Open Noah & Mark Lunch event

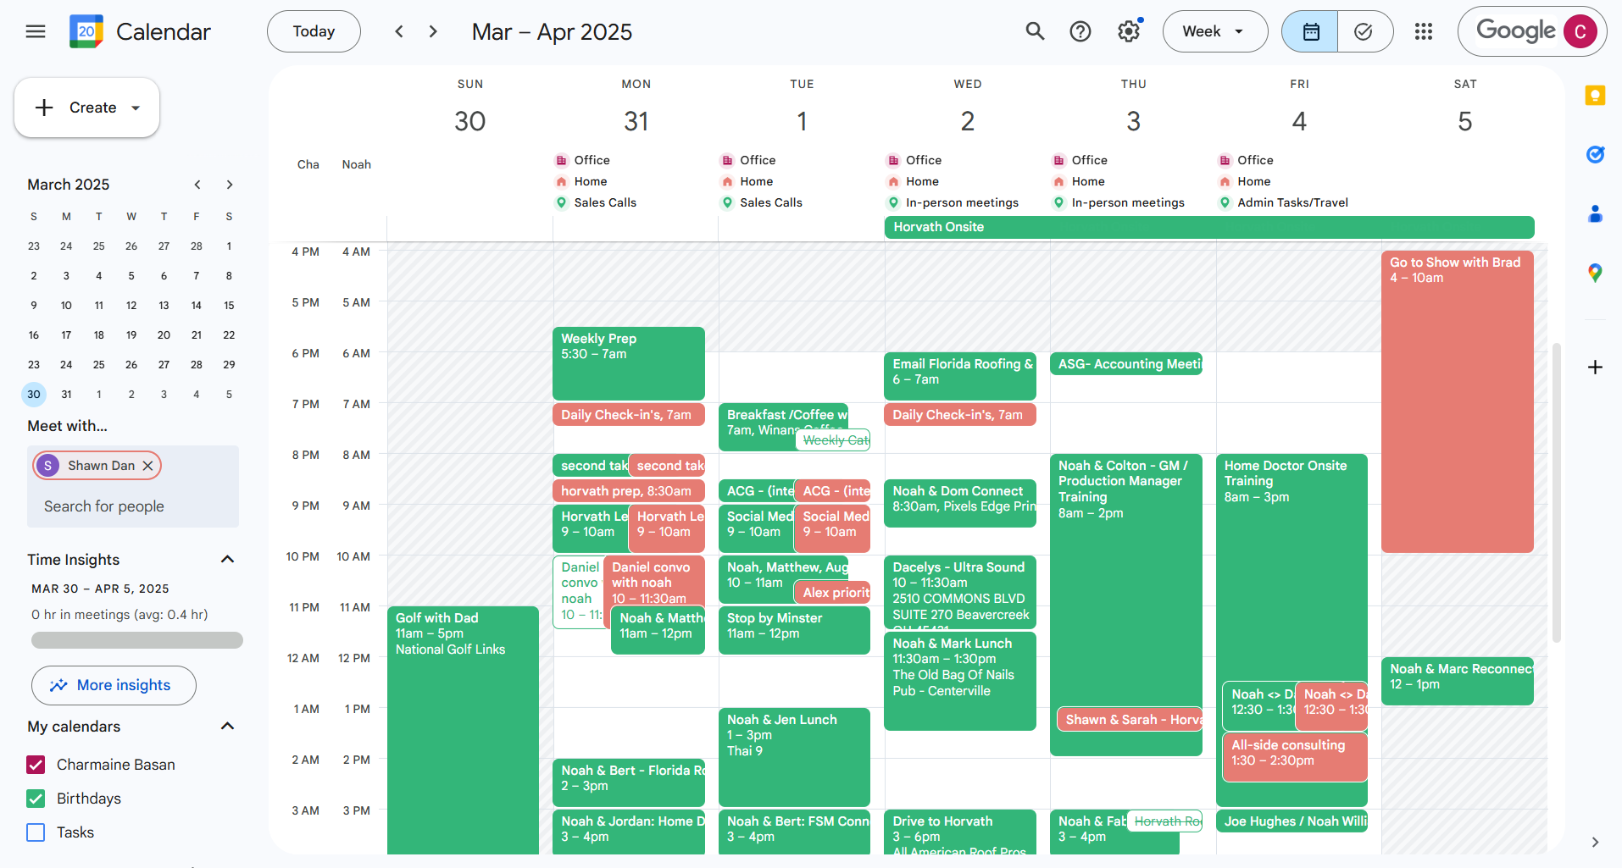[960, 681]
